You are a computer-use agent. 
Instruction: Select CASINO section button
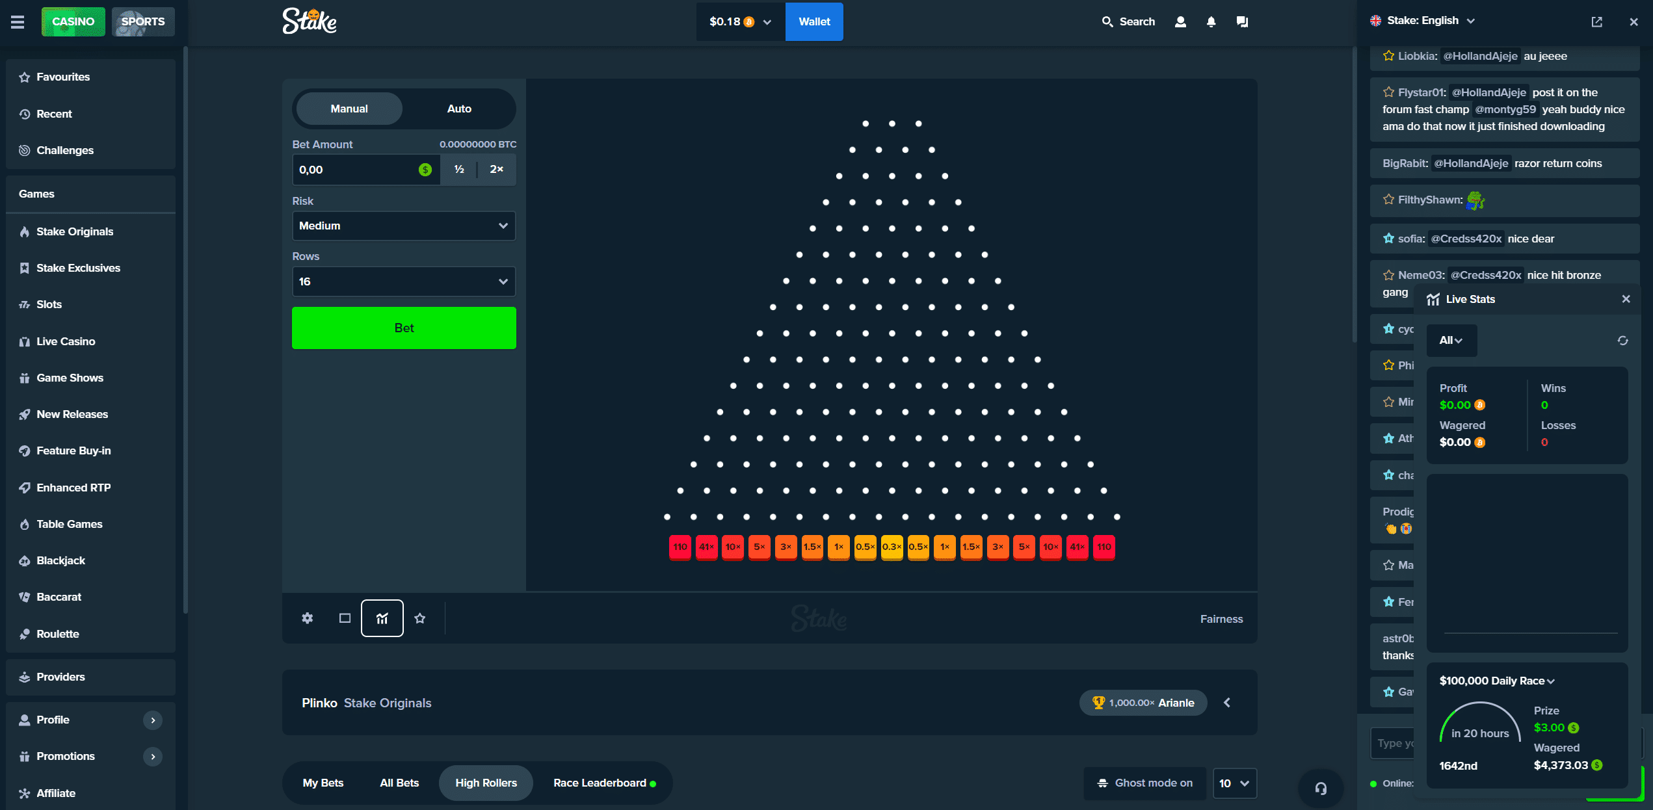click(x=73, y=21)
